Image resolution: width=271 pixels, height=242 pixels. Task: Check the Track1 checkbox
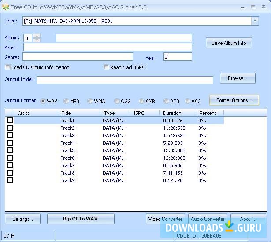click(10, 120)
